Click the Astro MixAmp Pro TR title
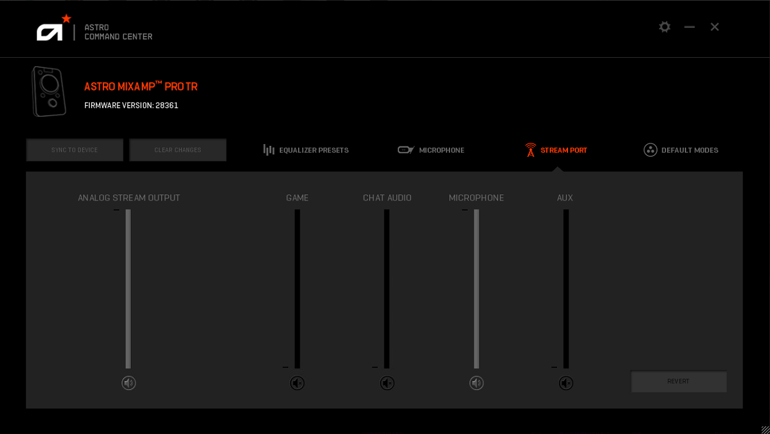This screenshot has width=770, height=434. [141, 86]
